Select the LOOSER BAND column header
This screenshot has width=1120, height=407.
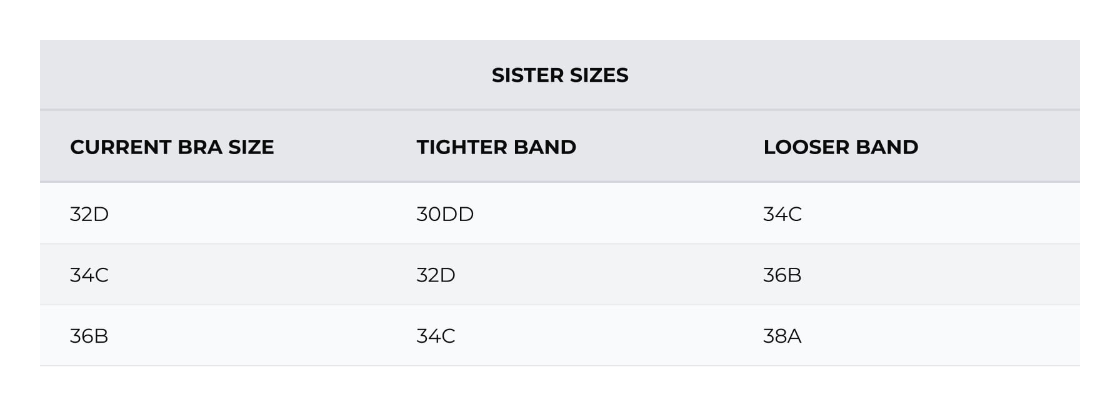click(x=841, y=147)
